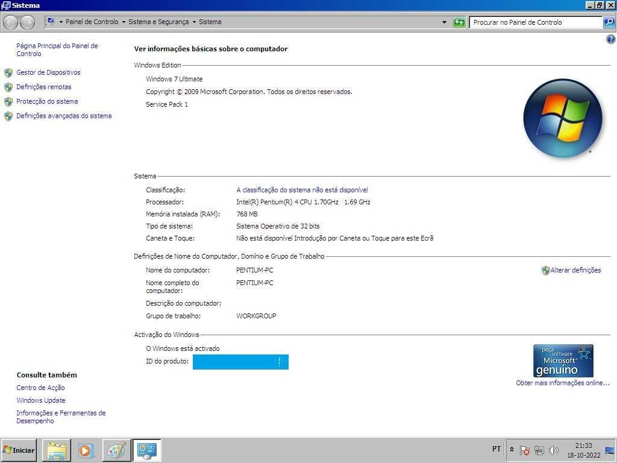The height and width of the screenshot is (463, 617).
Task: Open Informações e Ferramentas de Desempenho link
Action: tap(61, 417)
